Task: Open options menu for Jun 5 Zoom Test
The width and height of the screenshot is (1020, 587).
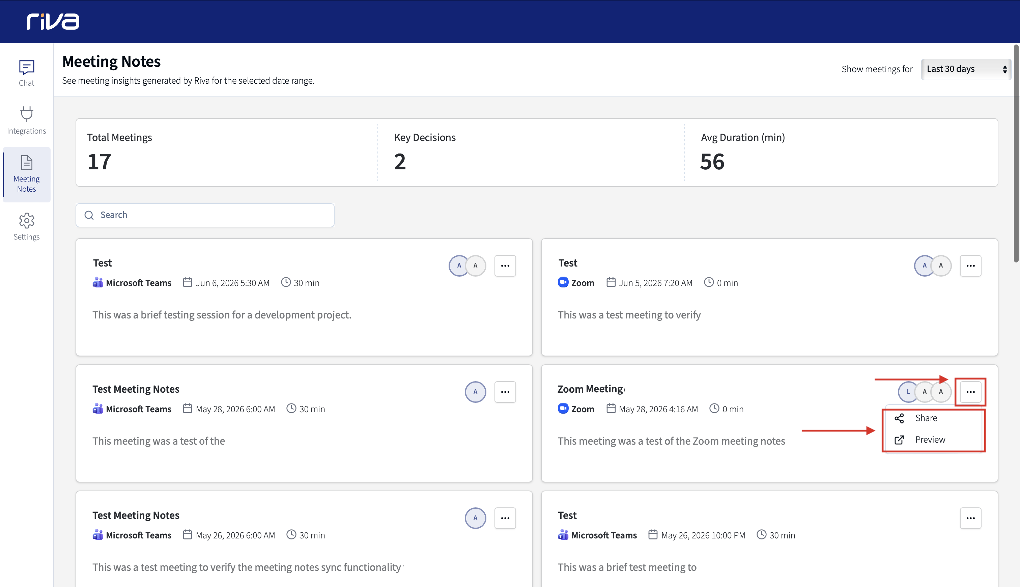Action: [x=970, y=266]
